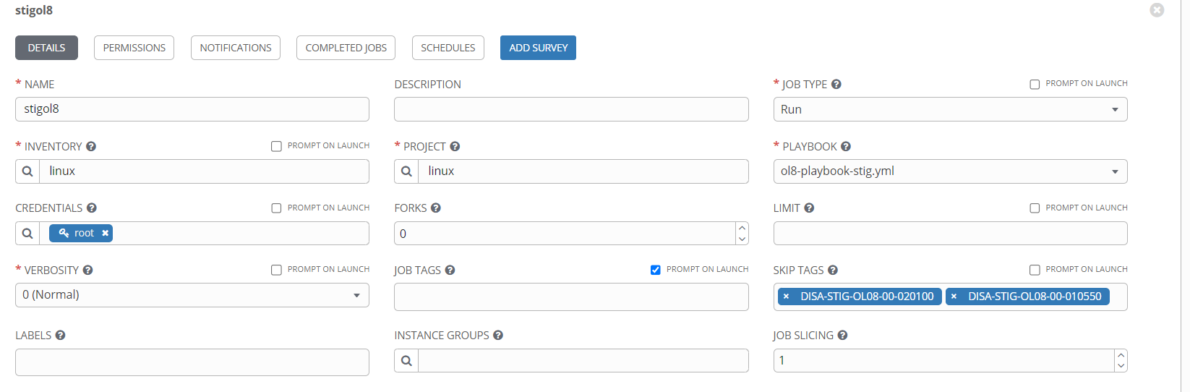Remove skip tag DISA-STIG-OL08-00-020100
This screenshot has height=392, width=1190.
[786, 297]
